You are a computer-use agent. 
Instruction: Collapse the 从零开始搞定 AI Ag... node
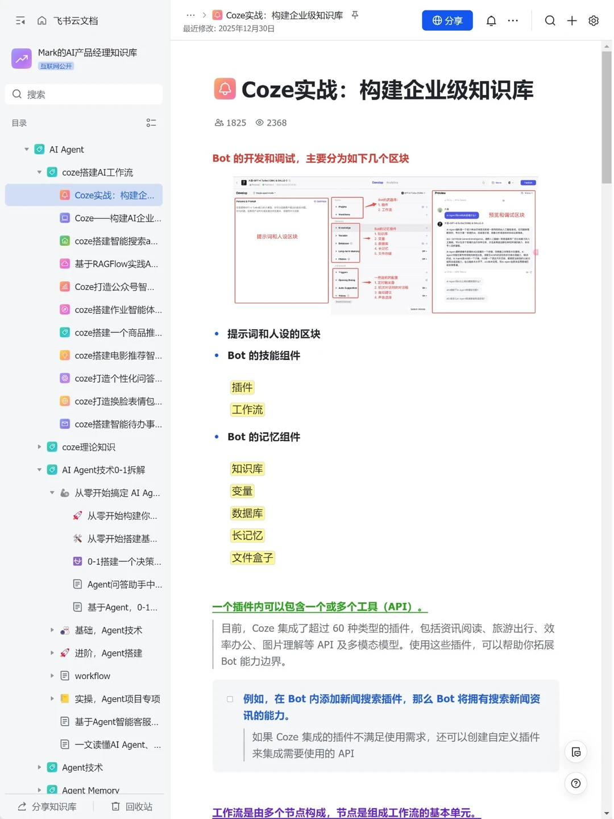coord(52,493)
